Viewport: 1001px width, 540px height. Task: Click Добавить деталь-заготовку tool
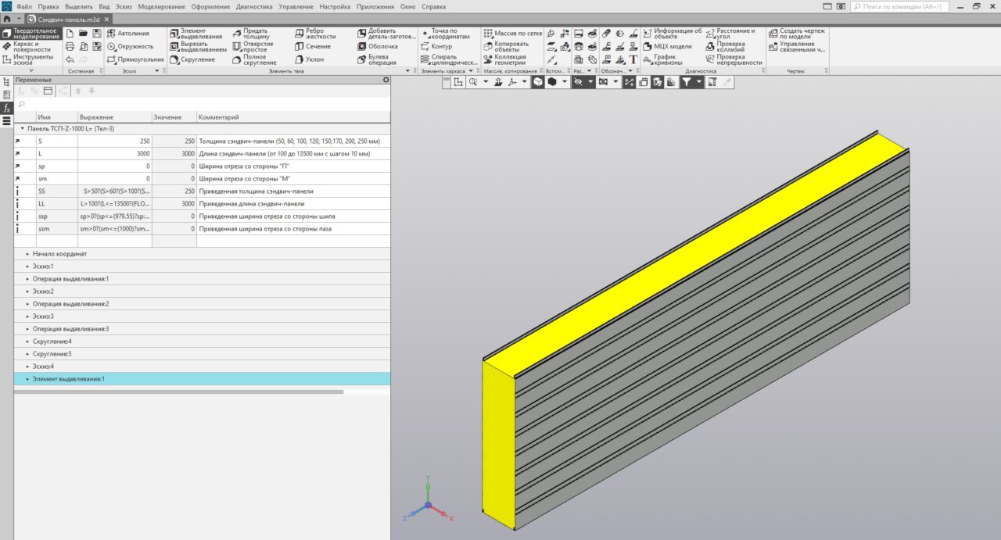tap(386, 34)
